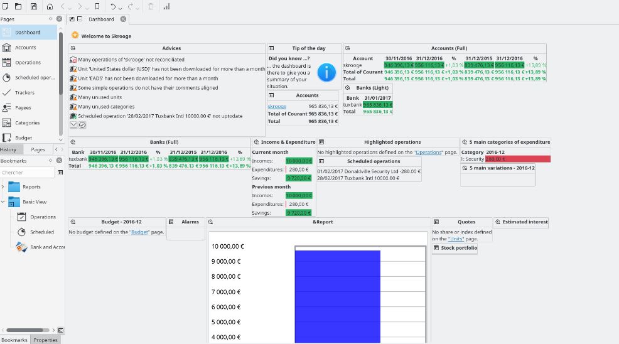Click the tab scroll left arrow

(56, 149)
